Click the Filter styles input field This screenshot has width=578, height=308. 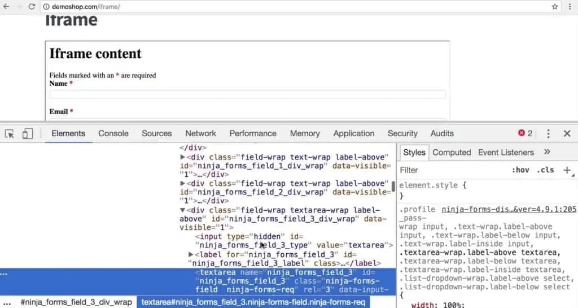453,170
